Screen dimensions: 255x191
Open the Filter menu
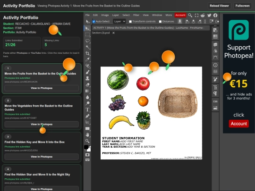tap(136, 15)
